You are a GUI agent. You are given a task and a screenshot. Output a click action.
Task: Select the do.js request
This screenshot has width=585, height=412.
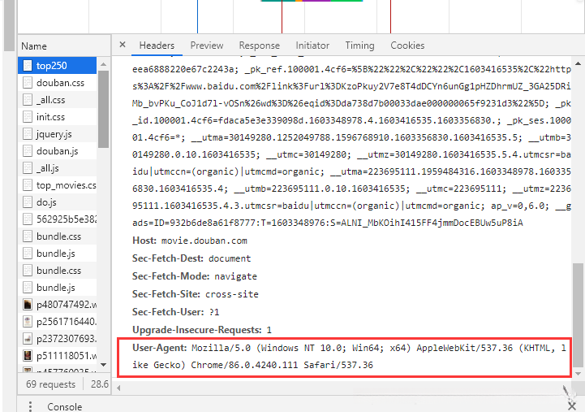click(x=57, y=202)
